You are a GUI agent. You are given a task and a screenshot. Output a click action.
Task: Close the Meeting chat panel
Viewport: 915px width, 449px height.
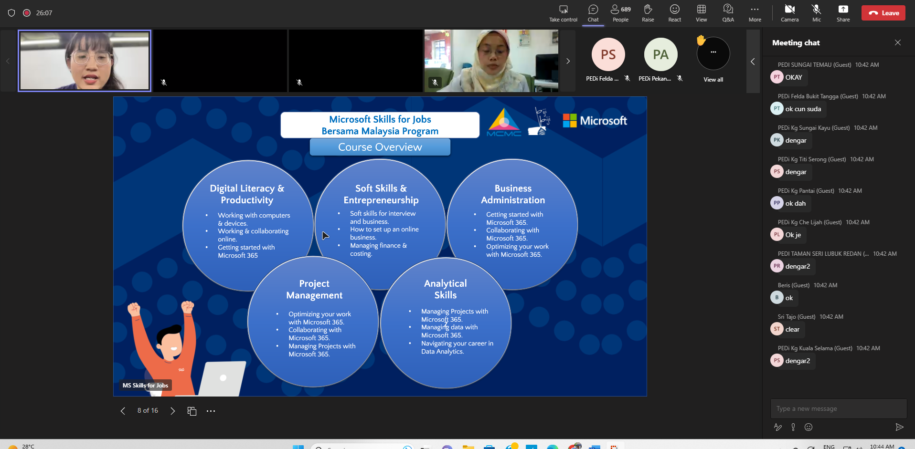[898, 42]
